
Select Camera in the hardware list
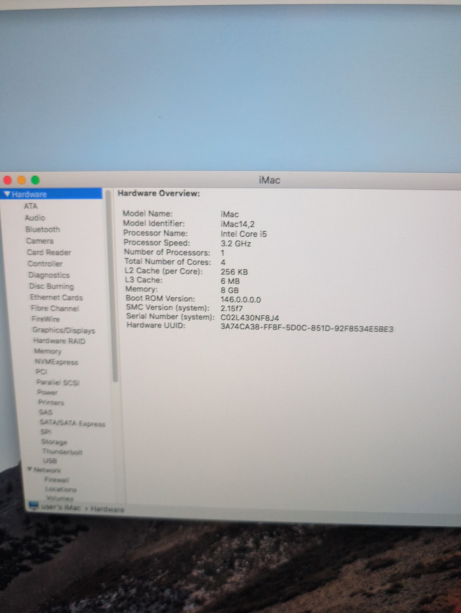pos(40,241)
